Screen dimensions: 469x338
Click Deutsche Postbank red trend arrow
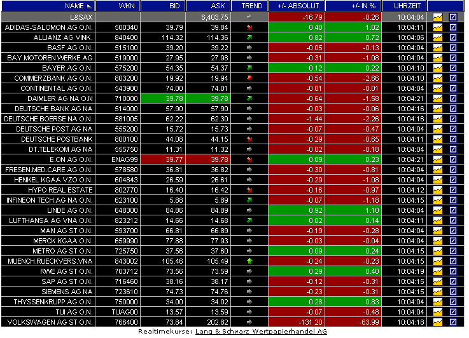pyautogui.click(x=249, y=139)
